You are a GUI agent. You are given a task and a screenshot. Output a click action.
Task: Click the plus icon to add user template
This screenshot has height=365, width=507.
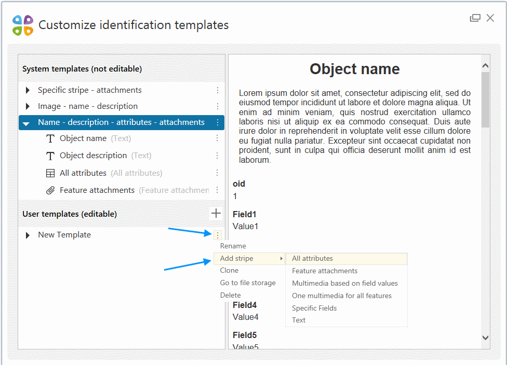click(x=216, y=213)
